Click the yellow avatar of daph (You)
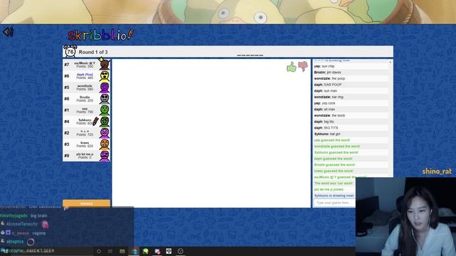 point(105,76)
